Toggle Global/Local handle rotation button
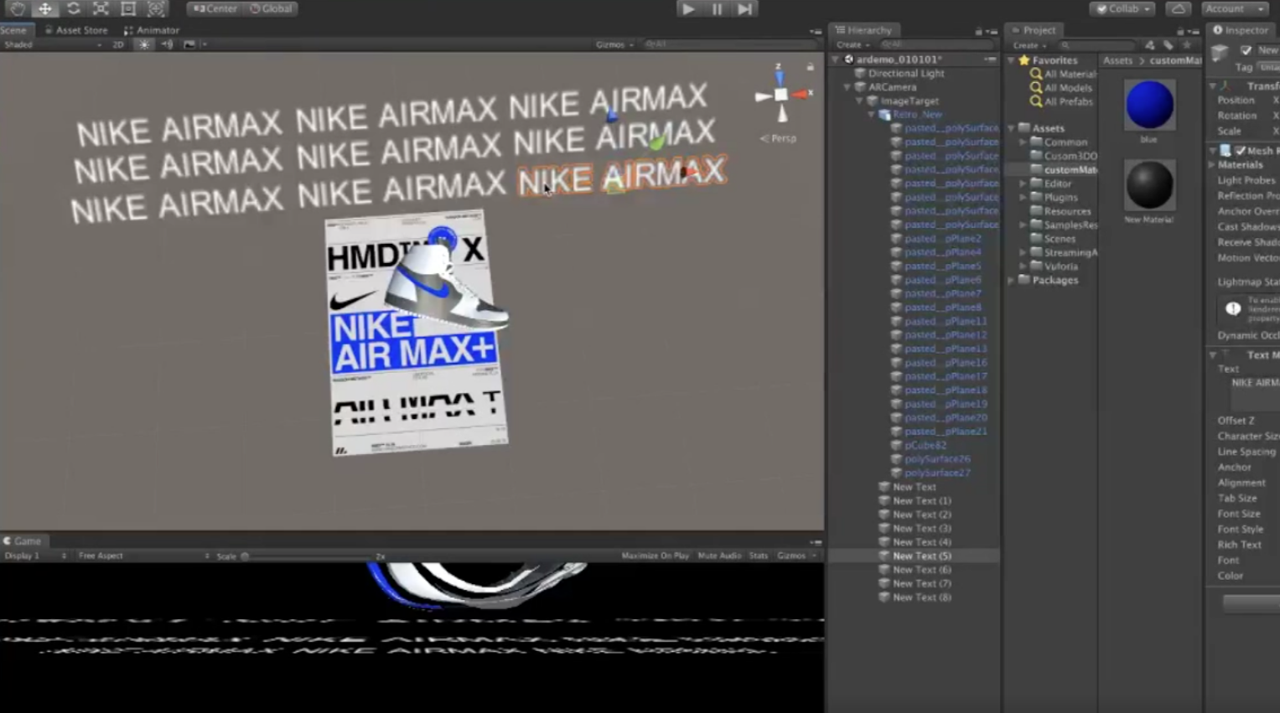The width and height of the screenshot is (1280, 713). (x=271, y=8)
